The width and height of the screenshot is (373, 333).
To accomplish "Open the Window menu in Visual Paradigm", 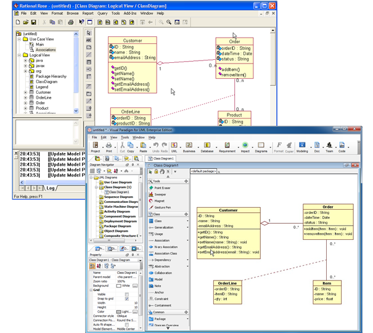I will 139,138.
